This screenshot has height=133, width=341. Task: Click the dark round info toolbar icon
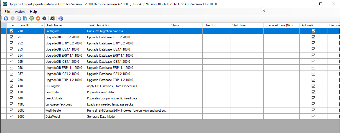[x=44, y=18]
